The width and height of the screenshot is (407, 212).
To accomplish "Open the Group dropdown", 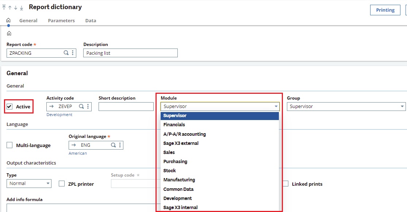I will 403,106.
